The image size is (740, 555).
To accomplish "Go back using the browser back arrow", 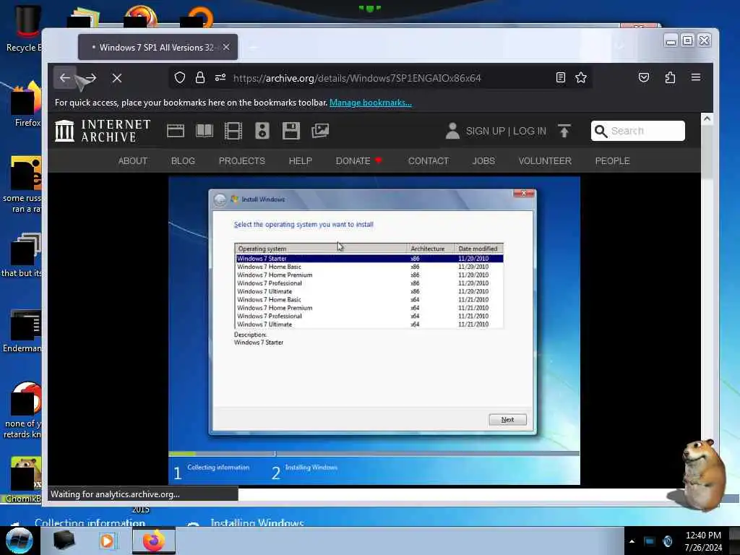I will [x=64, y=78].
